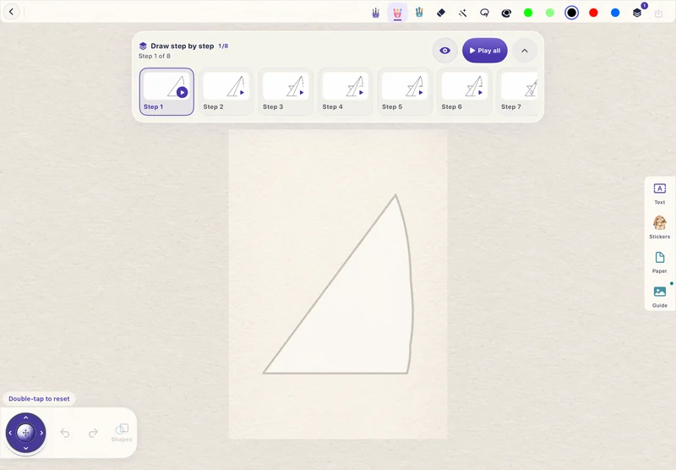
Task: Pick the red color swatch
Action: pos(593,13)
